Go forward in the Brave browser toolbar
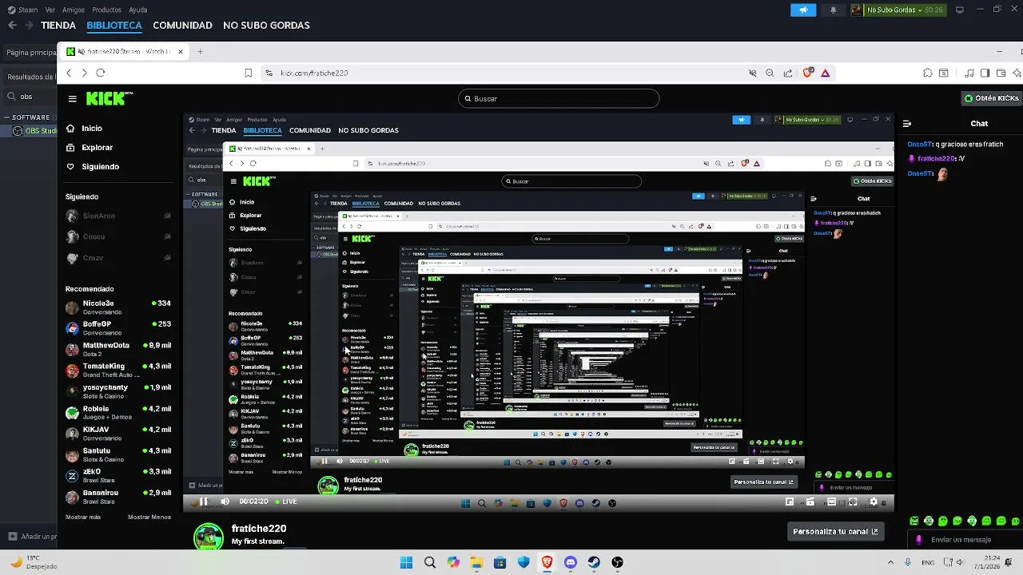 coord(84,73)
